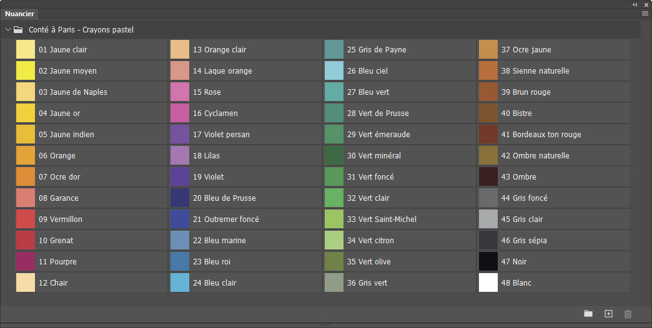Collapse the Conté à Paris group chevron
The height and width of the screenshot is (328, 652).
(8, 29)
